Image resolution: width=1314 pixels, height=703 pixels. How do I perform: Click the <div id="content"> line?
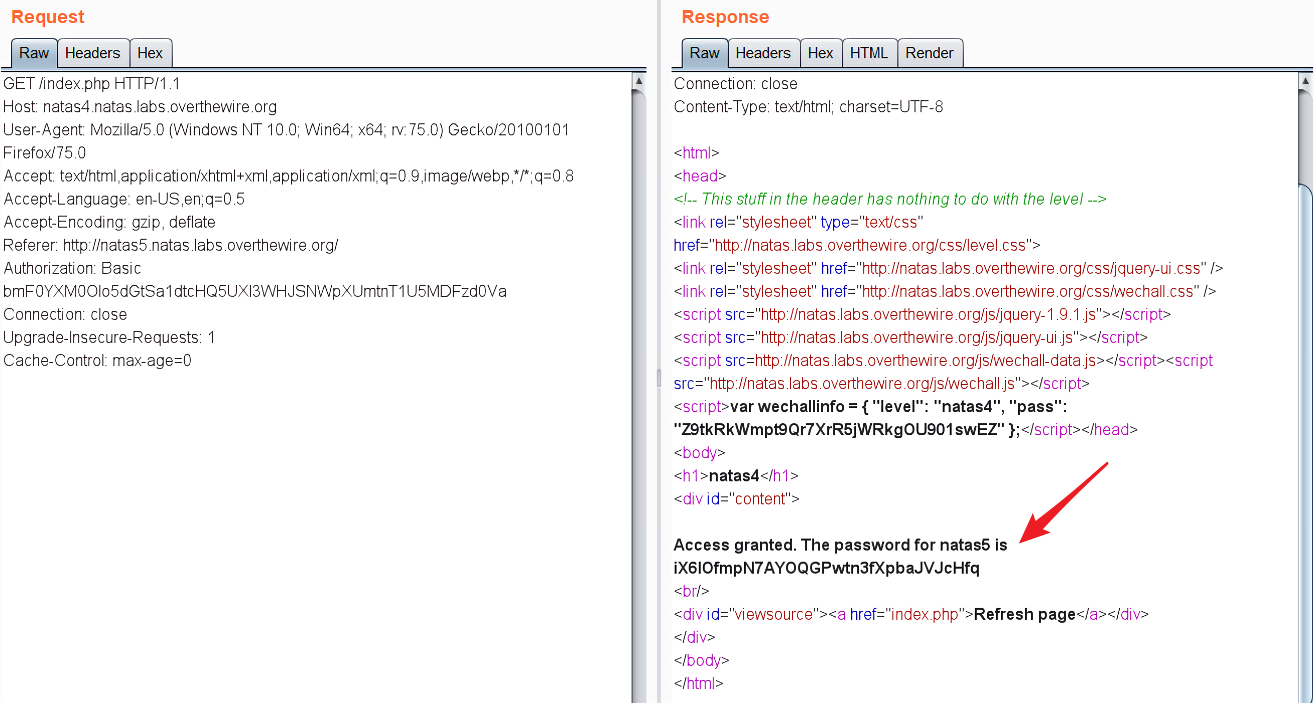(x=737, y=499)
